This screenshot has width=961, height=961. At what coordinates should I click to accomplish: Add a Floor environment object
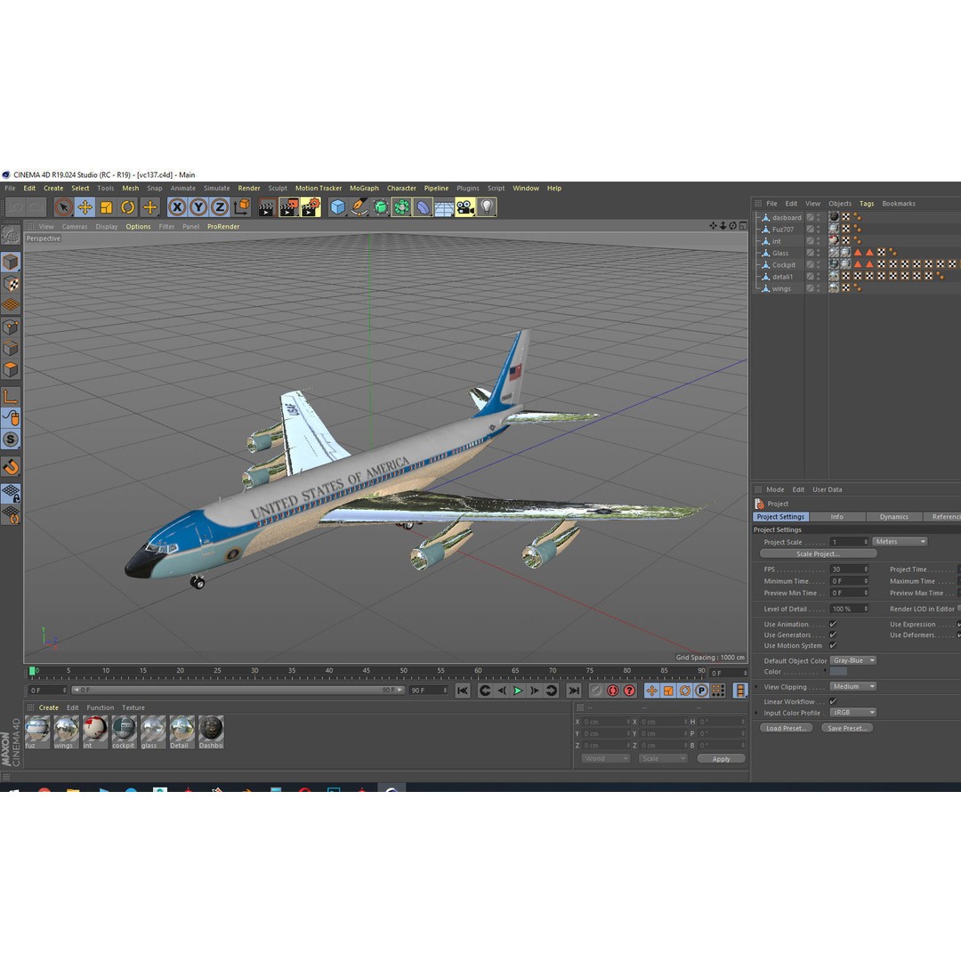[444, 207]
